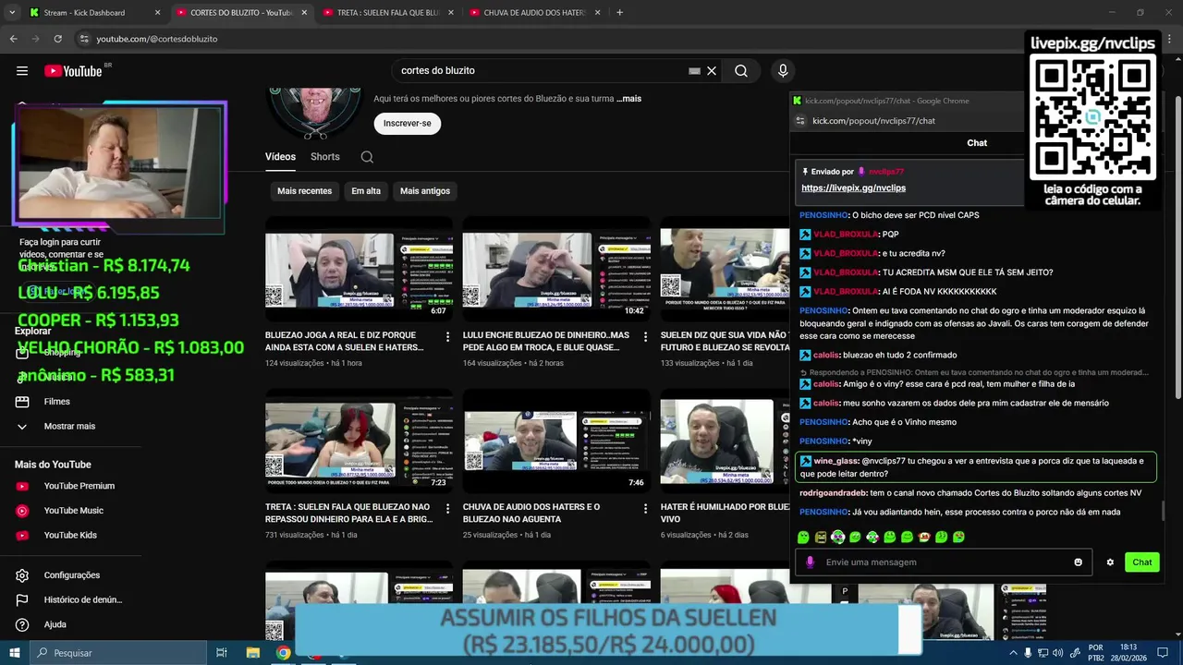Click the Windows Pesquisar search box

(118, 653)
